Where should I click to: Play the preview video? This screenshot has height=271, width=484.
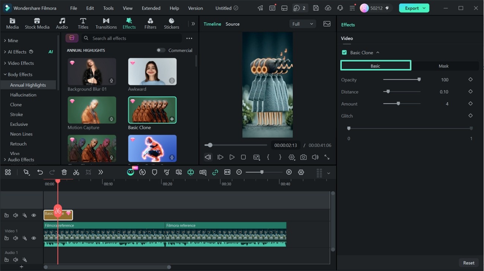pyautogui.click(x=232, y=157)
